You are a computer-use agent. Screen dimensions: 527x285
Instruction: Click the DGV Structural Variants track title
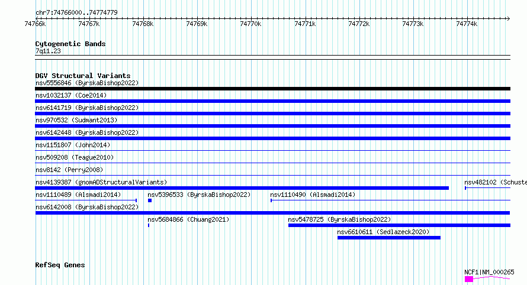[83, 76]
